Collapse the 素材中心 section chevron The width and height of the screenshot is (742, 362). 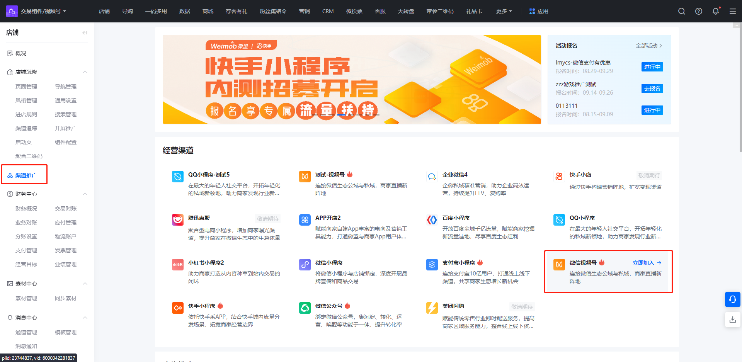tap(85, 284)
